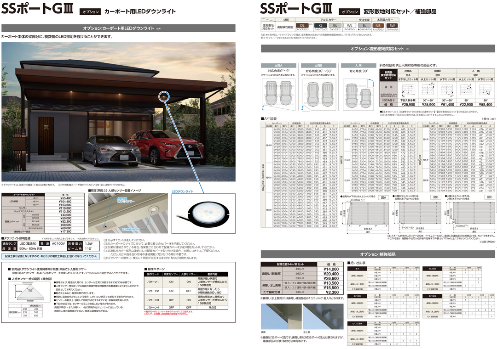497x349 pixels.
Task: Click the 図A dimension diagram label
Action: tap(383, 197)
